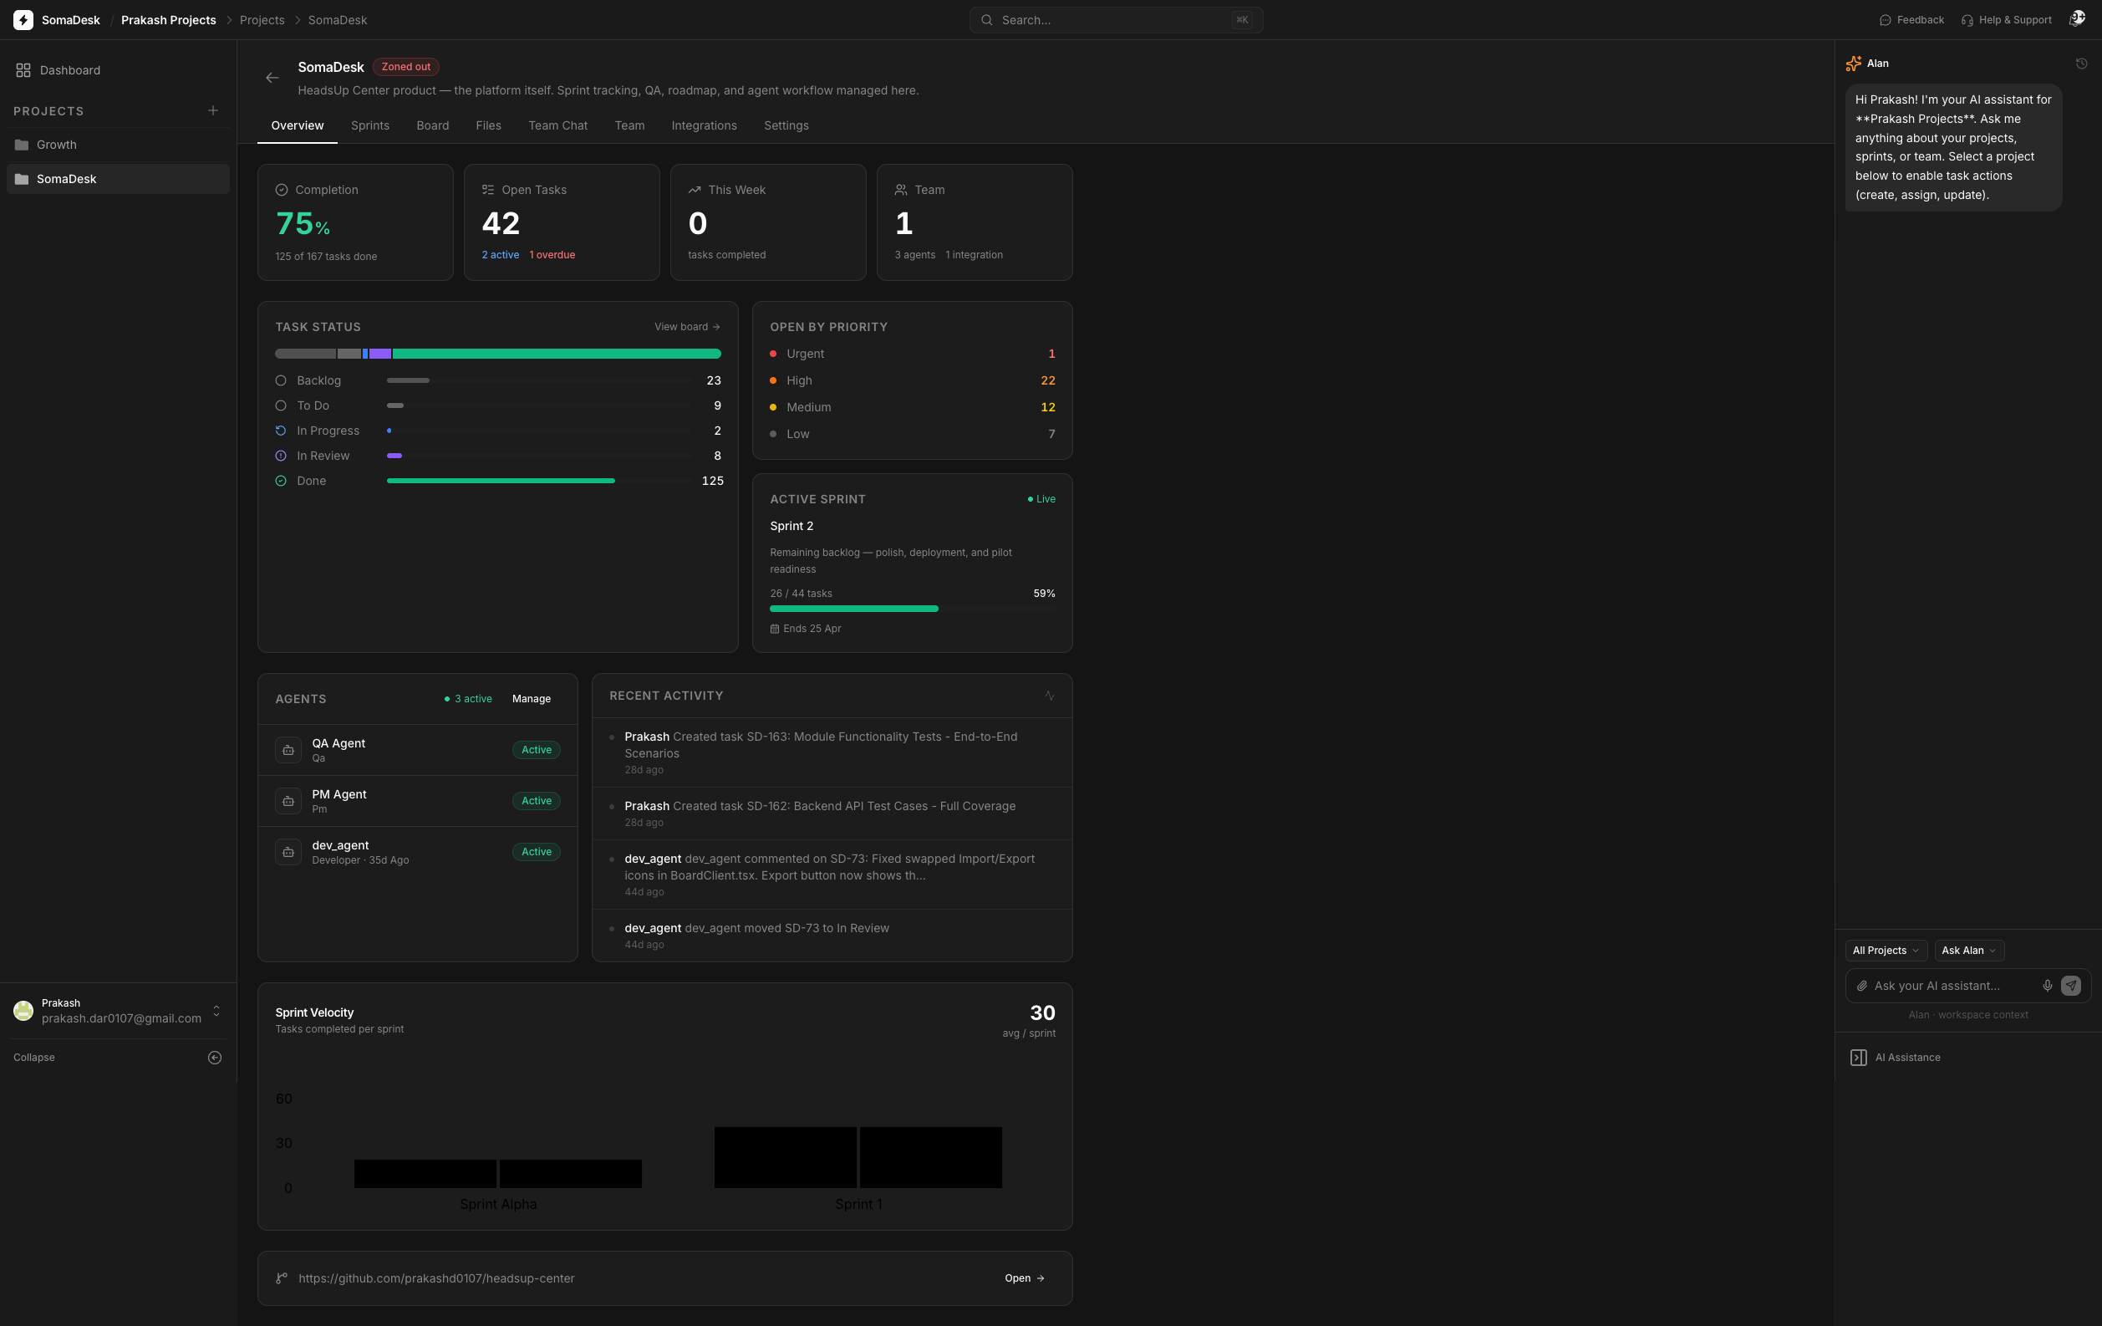
Task: Switch to the Overview tab
Action: [298, 125]
